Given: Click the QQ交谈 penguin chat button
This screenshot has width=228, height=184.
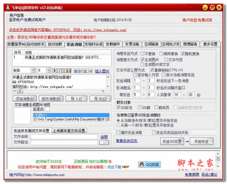Looking at the screenshot, I should [x=149, y=165].
